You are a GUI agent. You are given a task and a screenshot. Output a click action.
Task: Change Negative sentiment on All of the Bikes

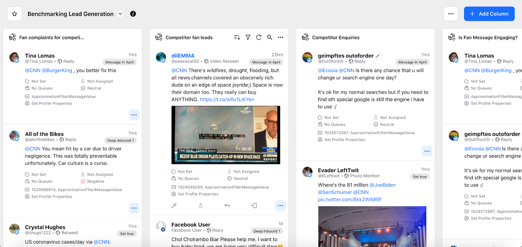click(93, 181)
